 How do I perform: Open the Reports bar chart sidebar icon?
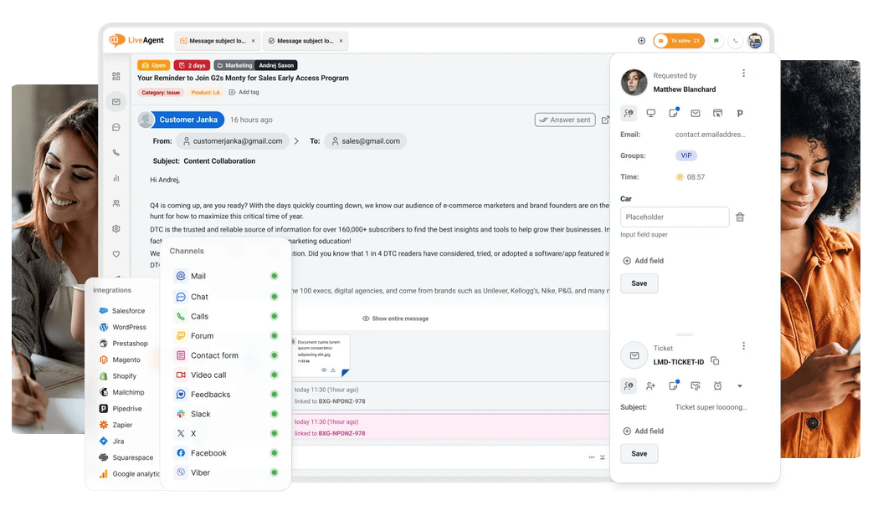[116, 178]
